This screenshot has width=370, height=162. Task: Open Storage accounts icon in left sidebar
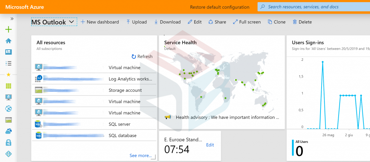(x=9, y=120)
